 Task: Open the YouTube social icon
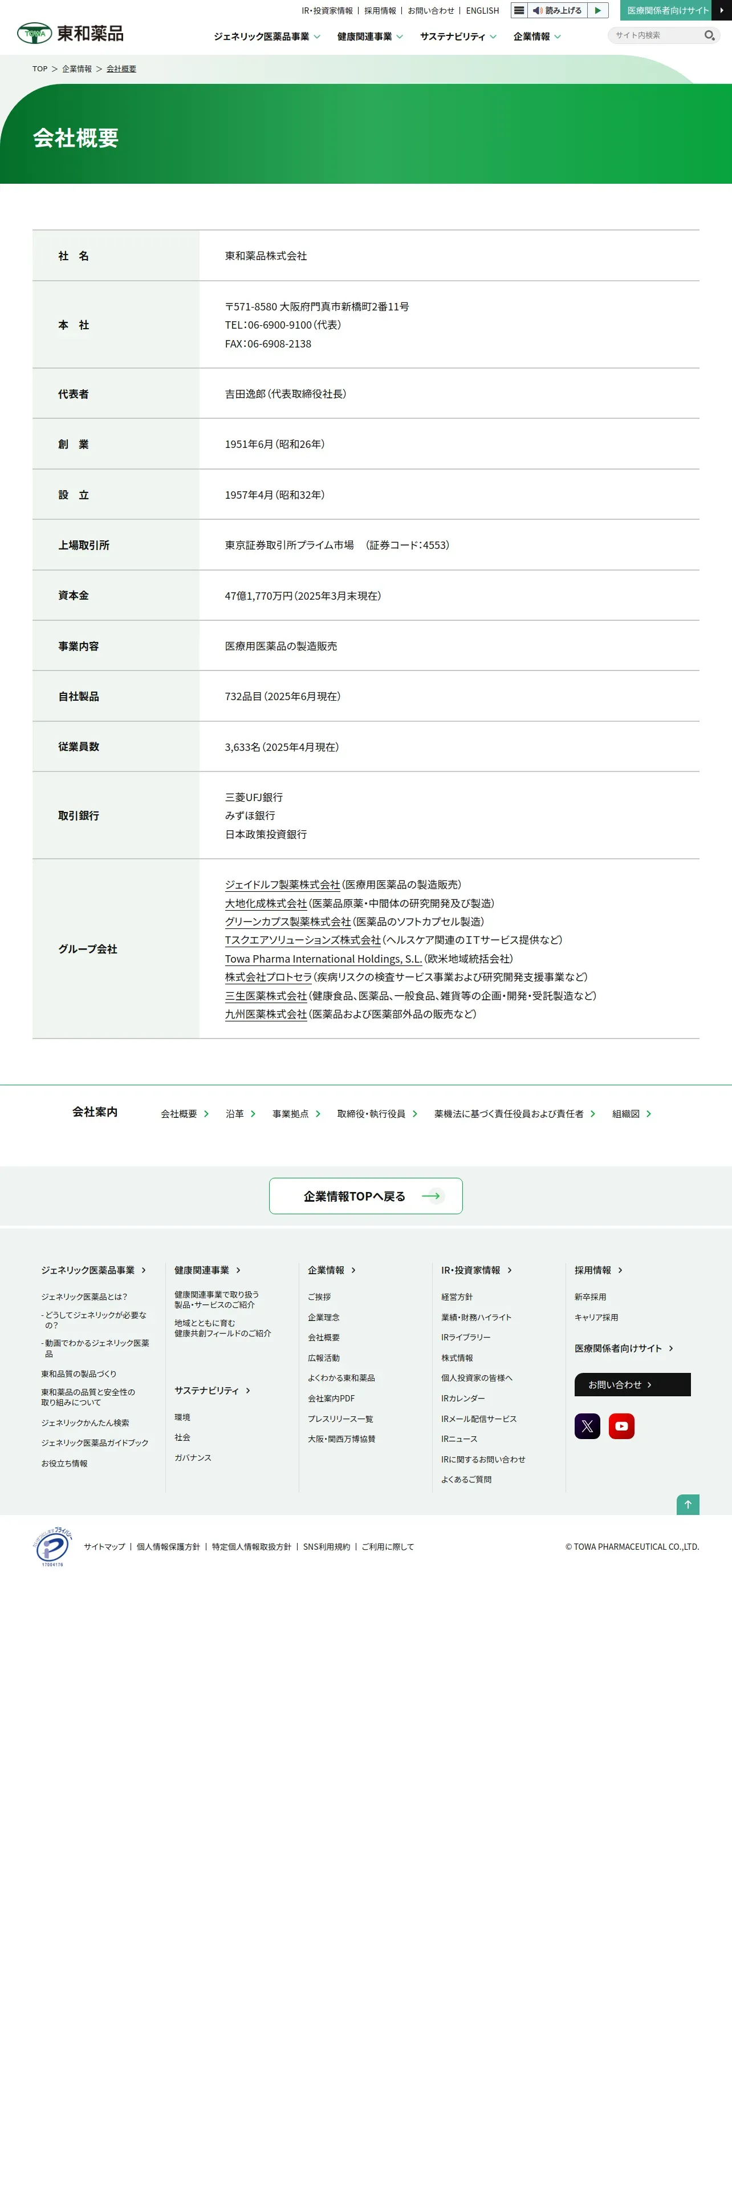621,1427
